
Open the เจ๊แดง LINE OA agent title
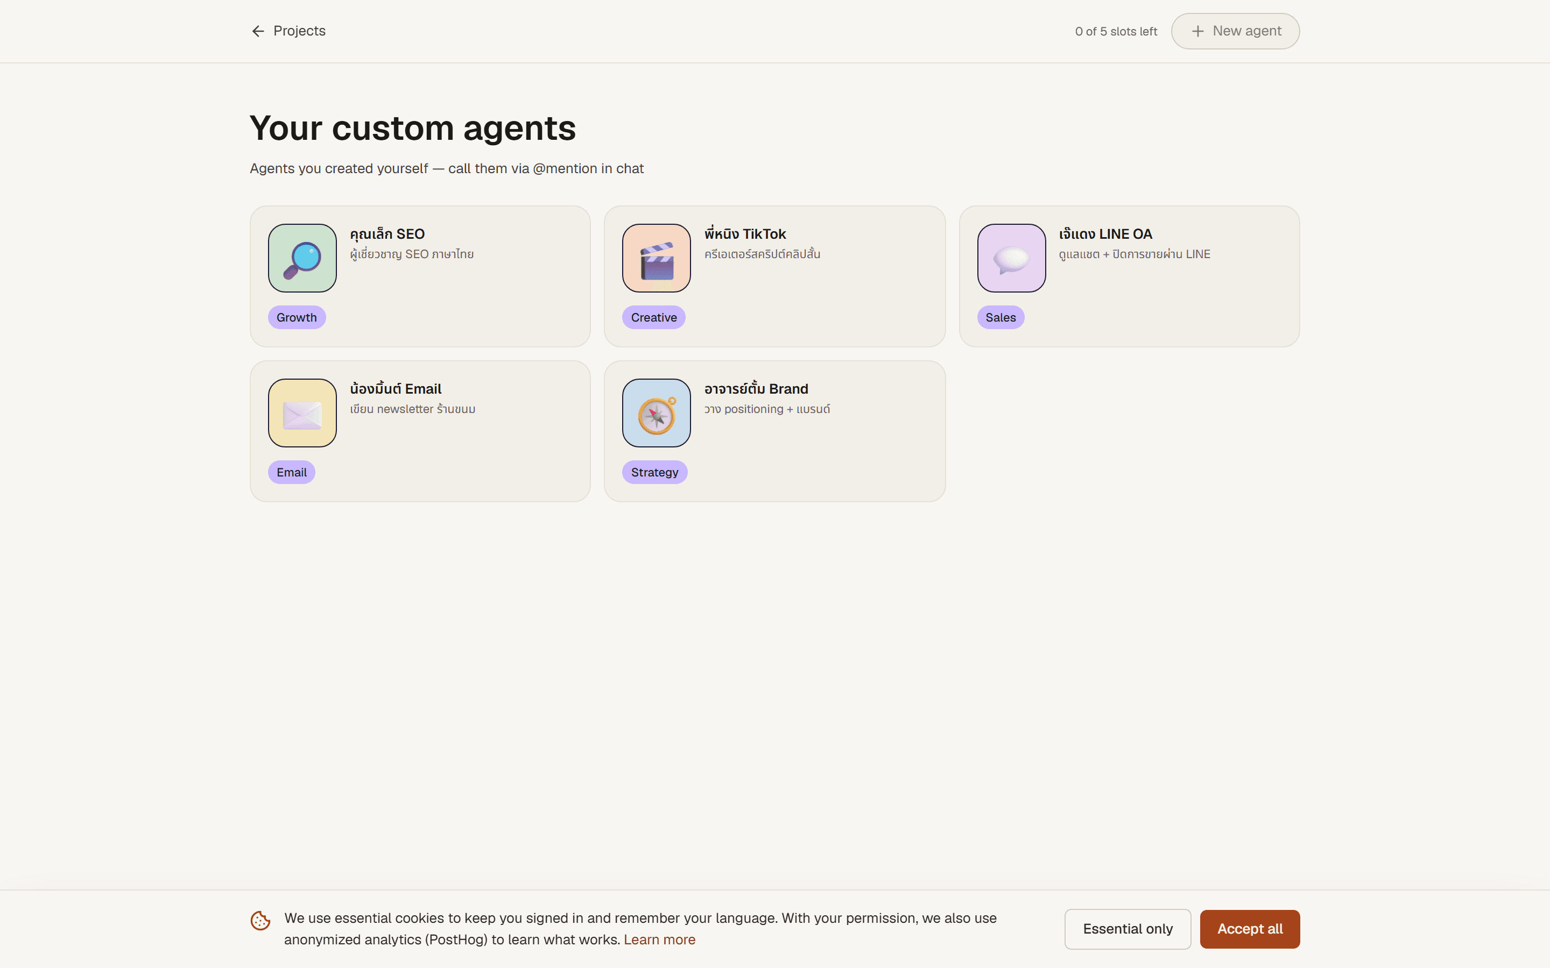(1105, 234)
